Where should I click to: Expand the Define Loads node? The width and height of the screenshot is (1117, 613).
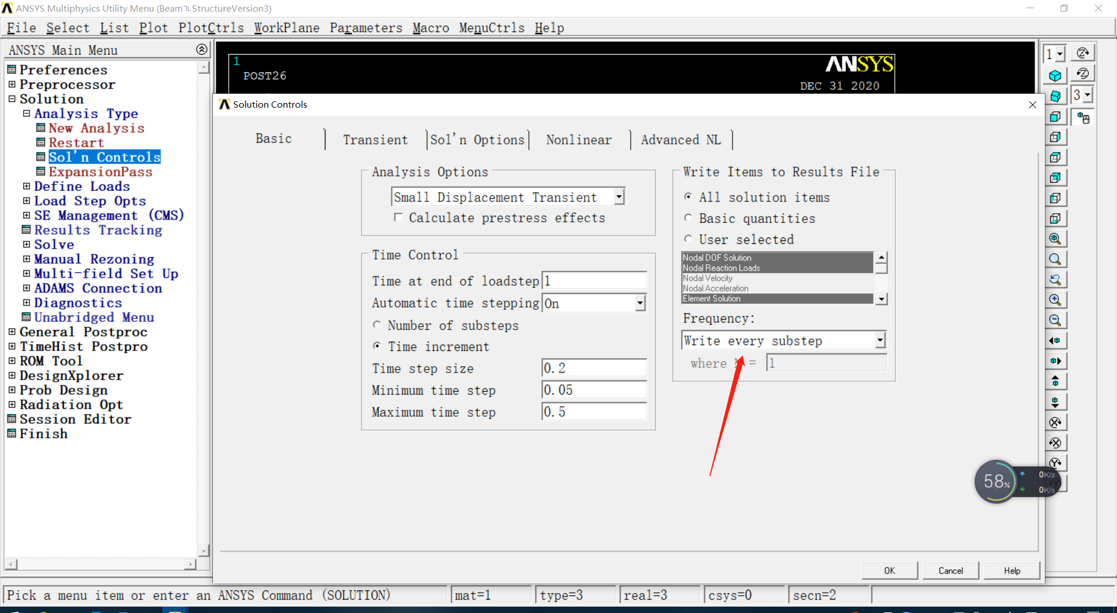pyautogui.click(x=26, y=186)
